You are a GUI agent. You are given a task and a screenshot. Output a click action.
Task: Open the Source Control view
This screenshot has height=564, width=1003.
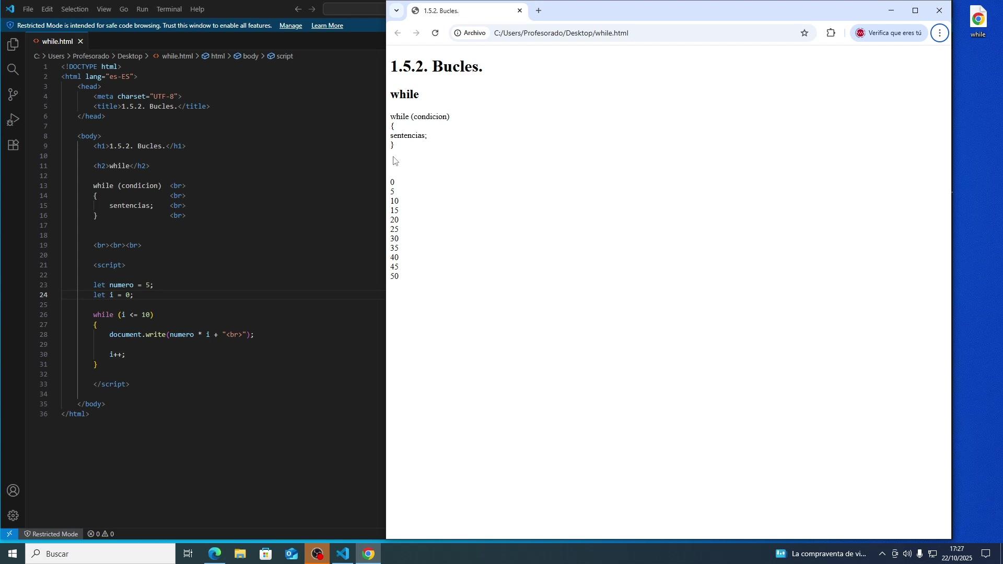pos(13,95)
